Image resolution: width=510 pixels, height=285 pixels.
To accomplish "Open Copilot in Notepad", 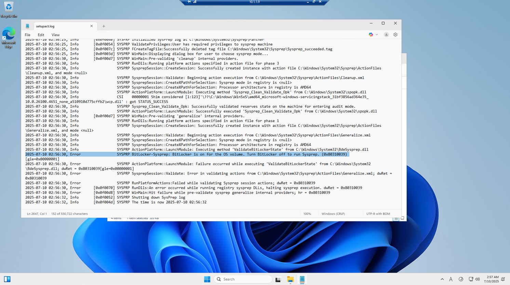I will point(371,34).
